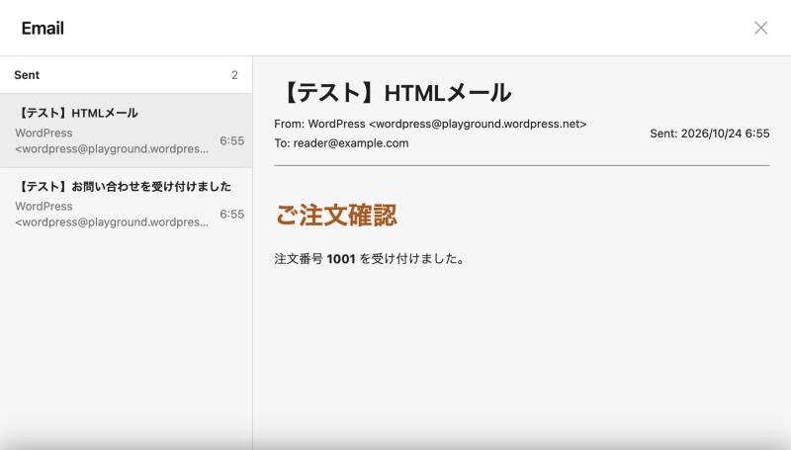Click the From address line in email header
This screenshot has height=450, width=791.
(x=430, y=124)
